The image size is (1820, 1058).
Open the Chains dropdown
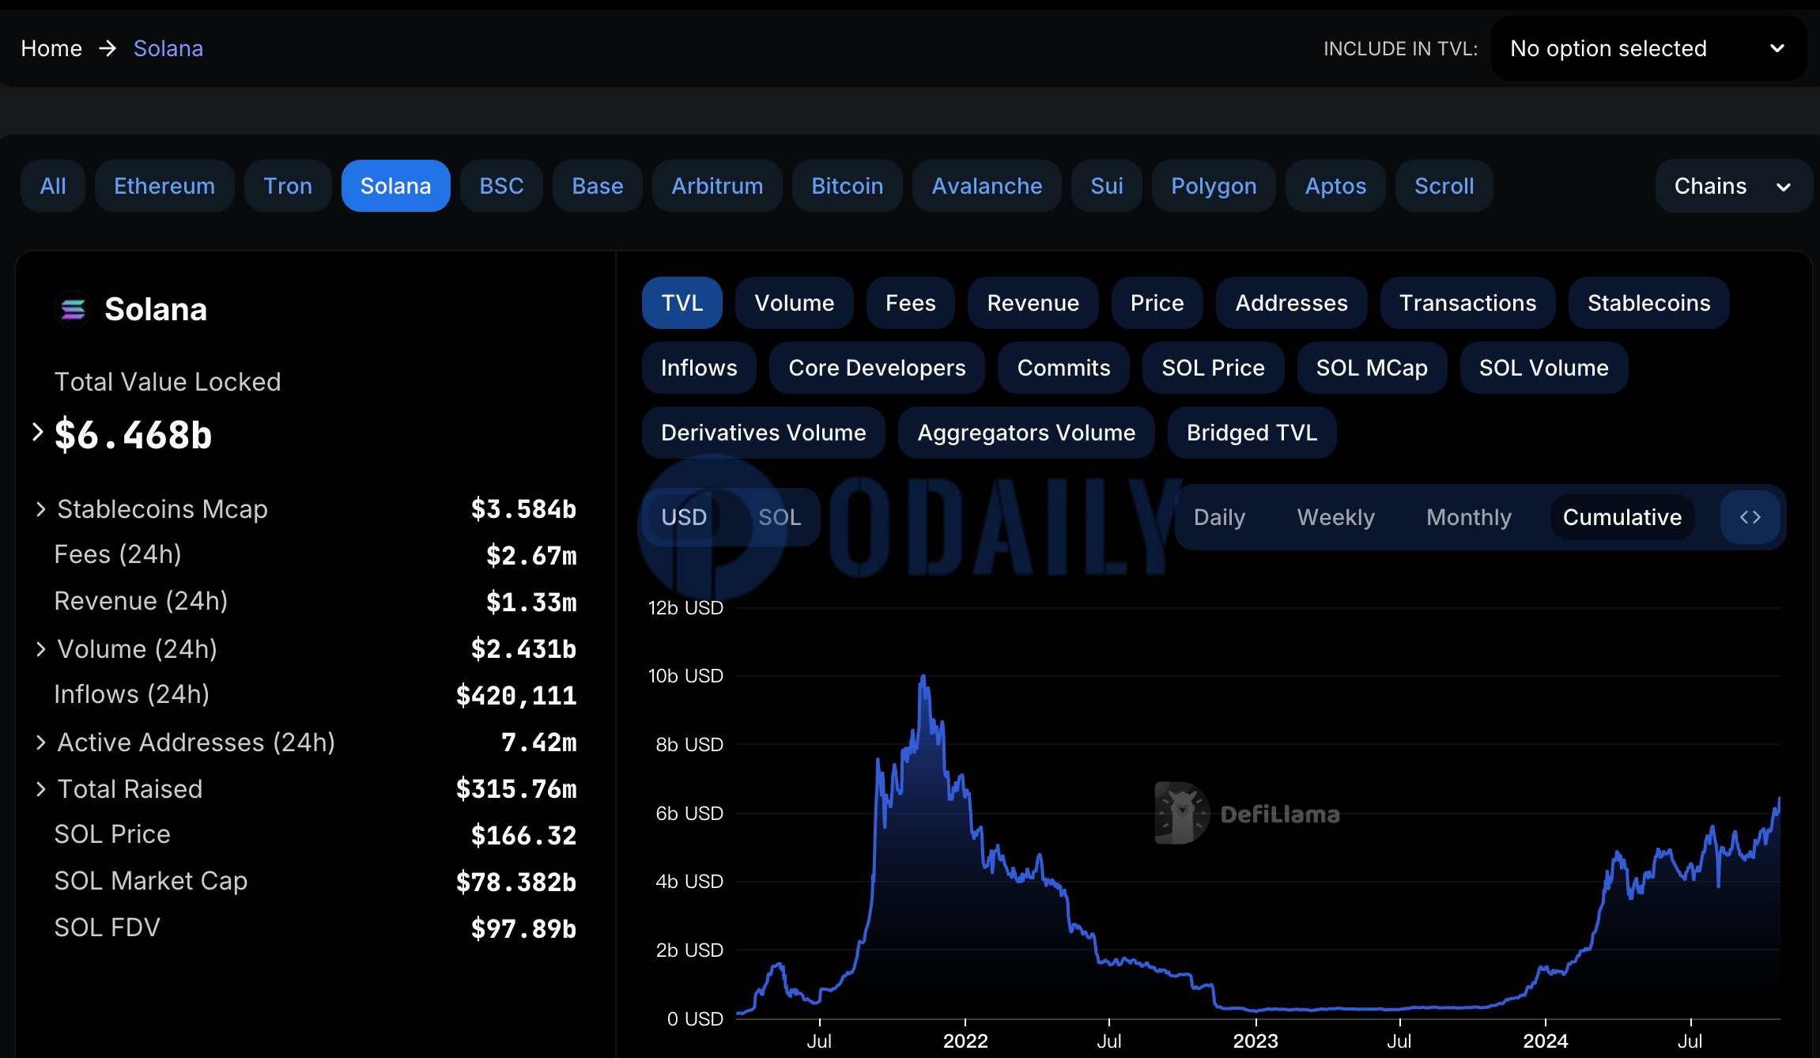pos(1733,186)
